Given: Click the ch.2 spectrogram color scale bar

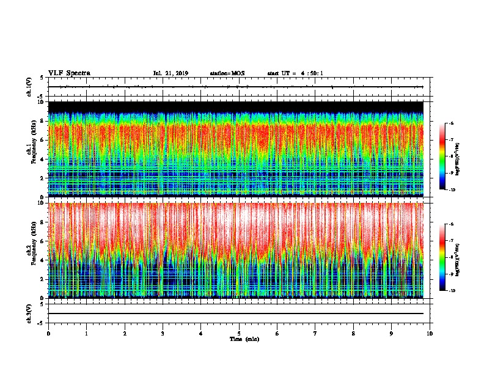Looking at the screenshot, I should tap(442, 257).
